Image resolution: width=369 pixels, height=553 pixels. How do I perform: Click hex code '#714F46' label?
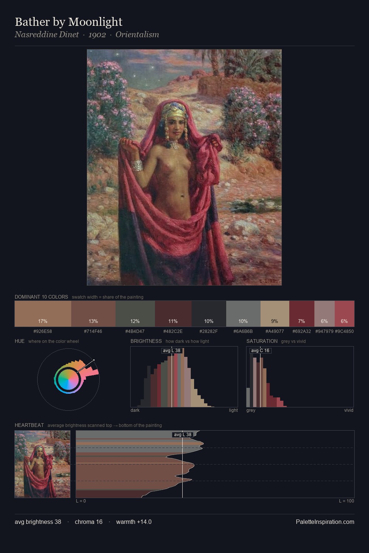point(93,331)
